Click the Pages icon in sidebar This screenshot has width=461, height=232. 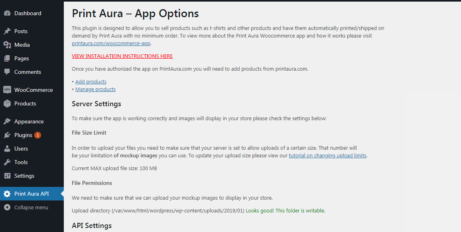pos(7,58)
